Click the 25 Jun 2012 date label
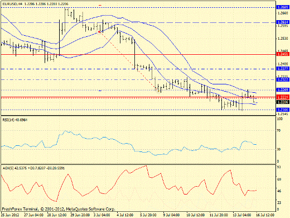Viewport: 290px width, 218px height. [10, 215]
